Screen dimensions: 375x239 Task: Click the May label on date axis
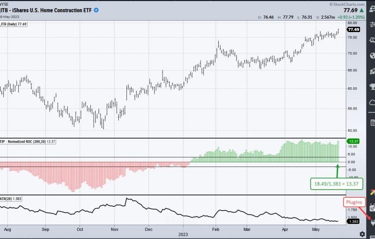click(316, 229)
